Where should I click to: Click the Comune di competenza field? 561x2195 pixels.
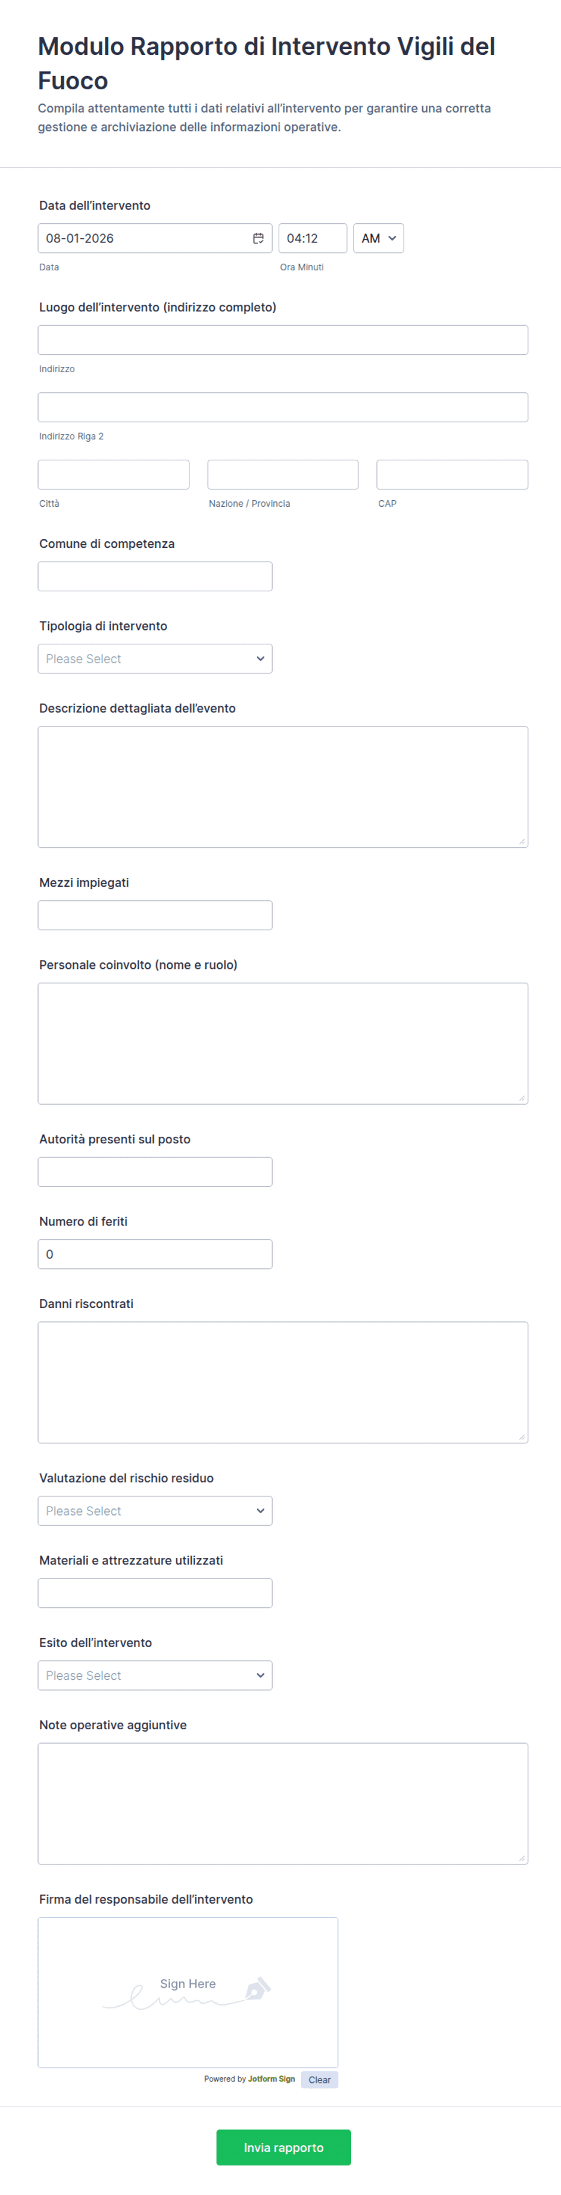[x=155, y=576]
